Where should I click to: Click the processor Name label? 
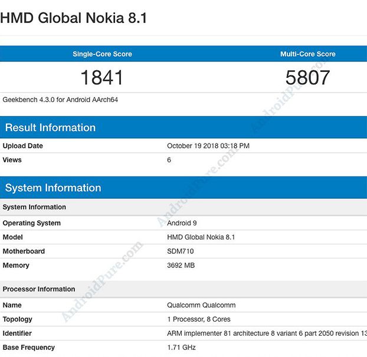[x=12, y=305]
